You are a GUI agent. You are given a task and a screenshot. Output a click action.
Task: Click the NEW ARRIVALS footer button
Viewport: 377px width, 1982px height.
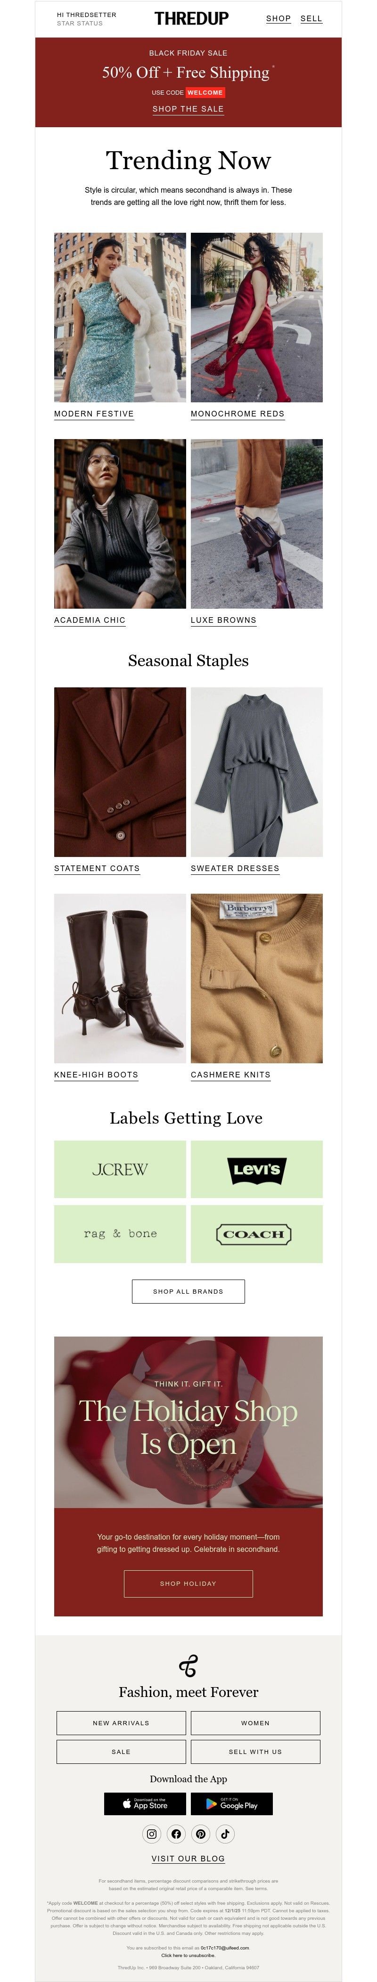tap(122, 1723)
